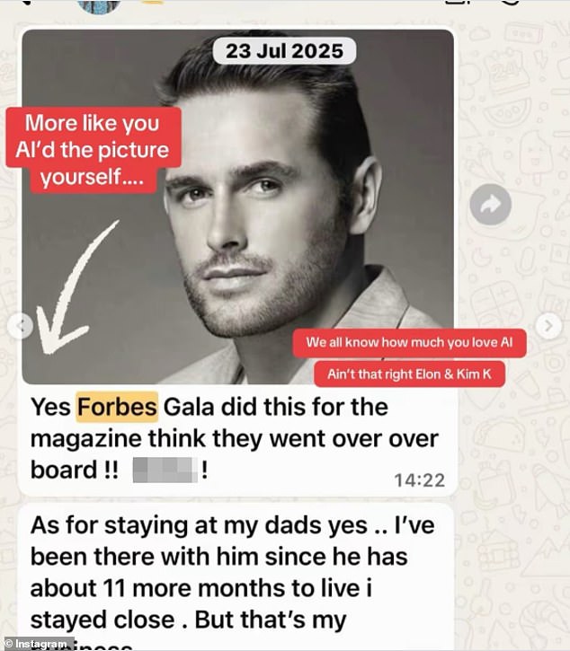Viewport: 570px width, 651px height.
Task: Select the 23 Jul 2025 date pill
Action: [284, 51]
